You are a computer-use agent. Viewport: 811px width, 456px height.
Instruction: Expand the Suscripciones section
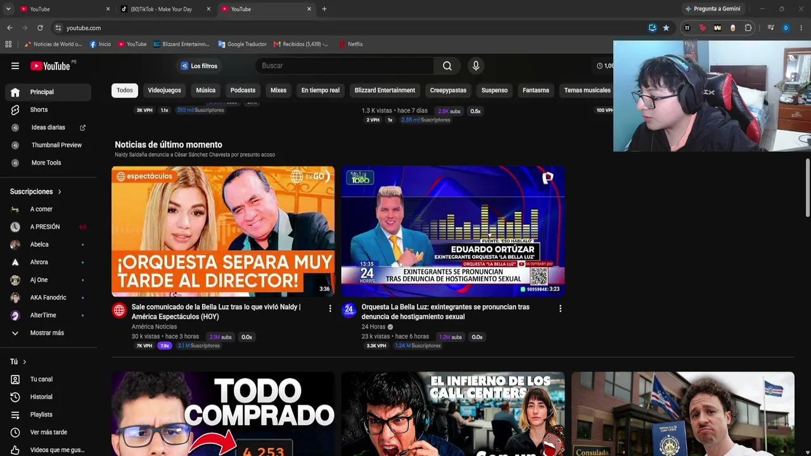click(36, 192)
